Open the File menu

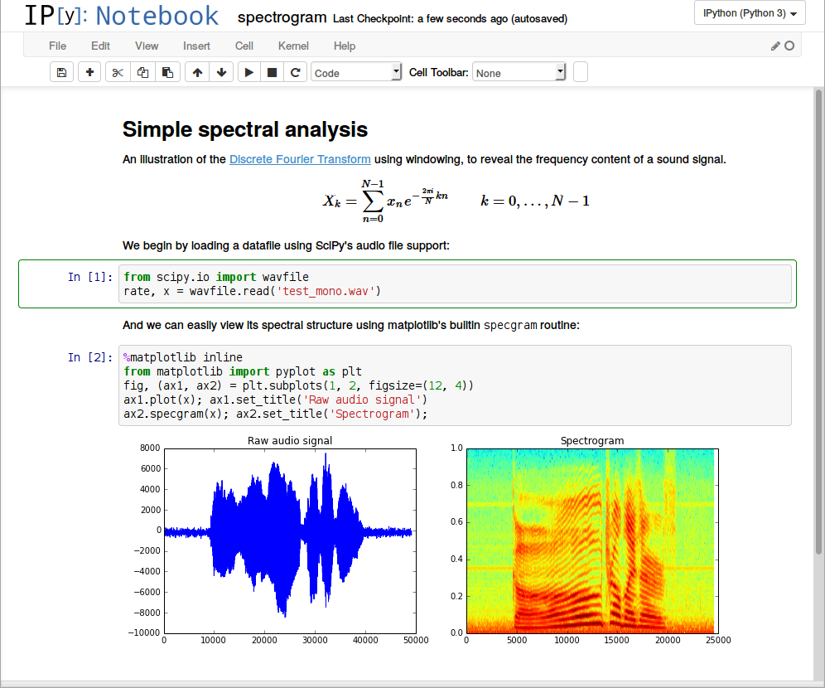(x=58, y=46)
